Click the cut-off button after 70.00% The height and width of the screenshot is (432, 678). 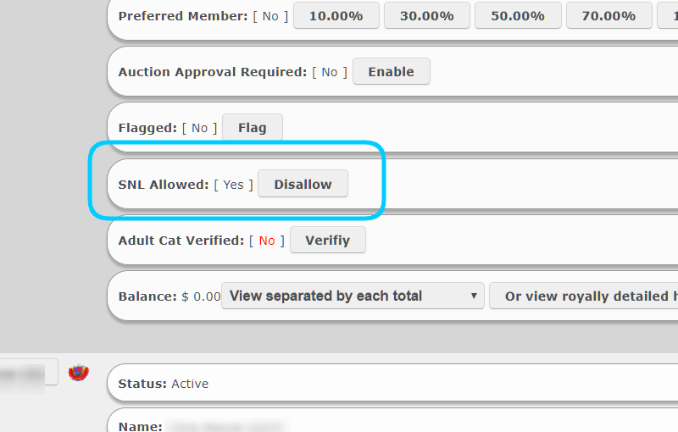pyautogui.click(x=668, y=15)
